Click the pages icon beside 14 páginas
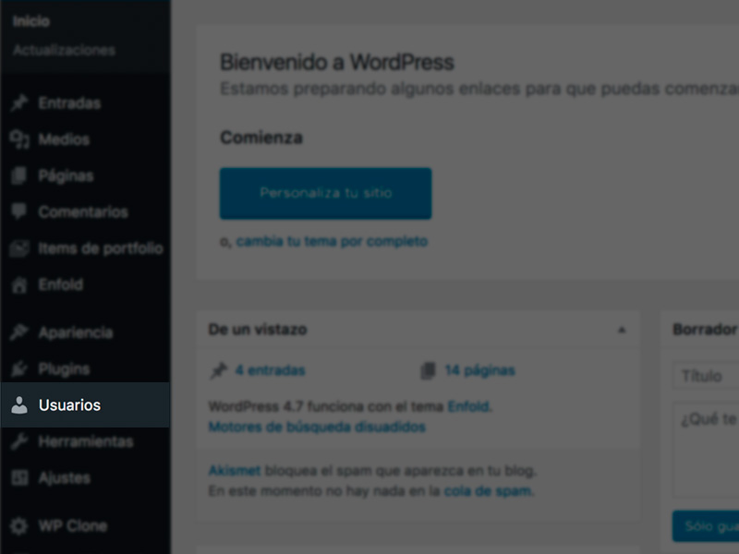739x554 pixels. [428, 371]
